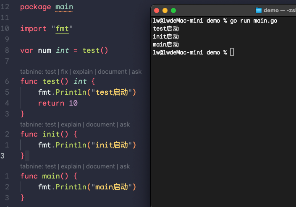Viewport: 296px width, 207px height.
Task: Click the folder icon in terminal title bar
Action: tap(259, 10)
